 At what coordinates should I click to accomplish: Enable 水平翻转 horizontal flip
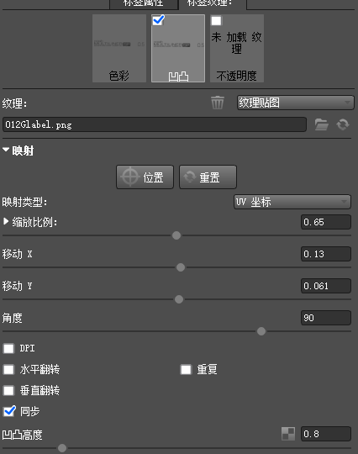pos(8,369)
